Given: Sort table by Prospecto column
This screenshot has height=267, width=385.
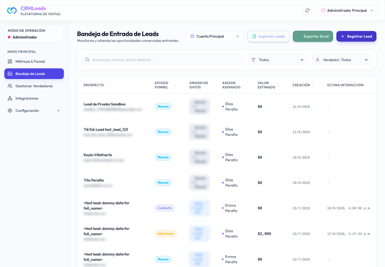Looking at the screenshot, I should pyautogui.click(x=96, y=85).
